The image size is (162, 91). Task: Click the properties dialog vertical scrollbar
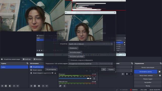coord(114,47)
